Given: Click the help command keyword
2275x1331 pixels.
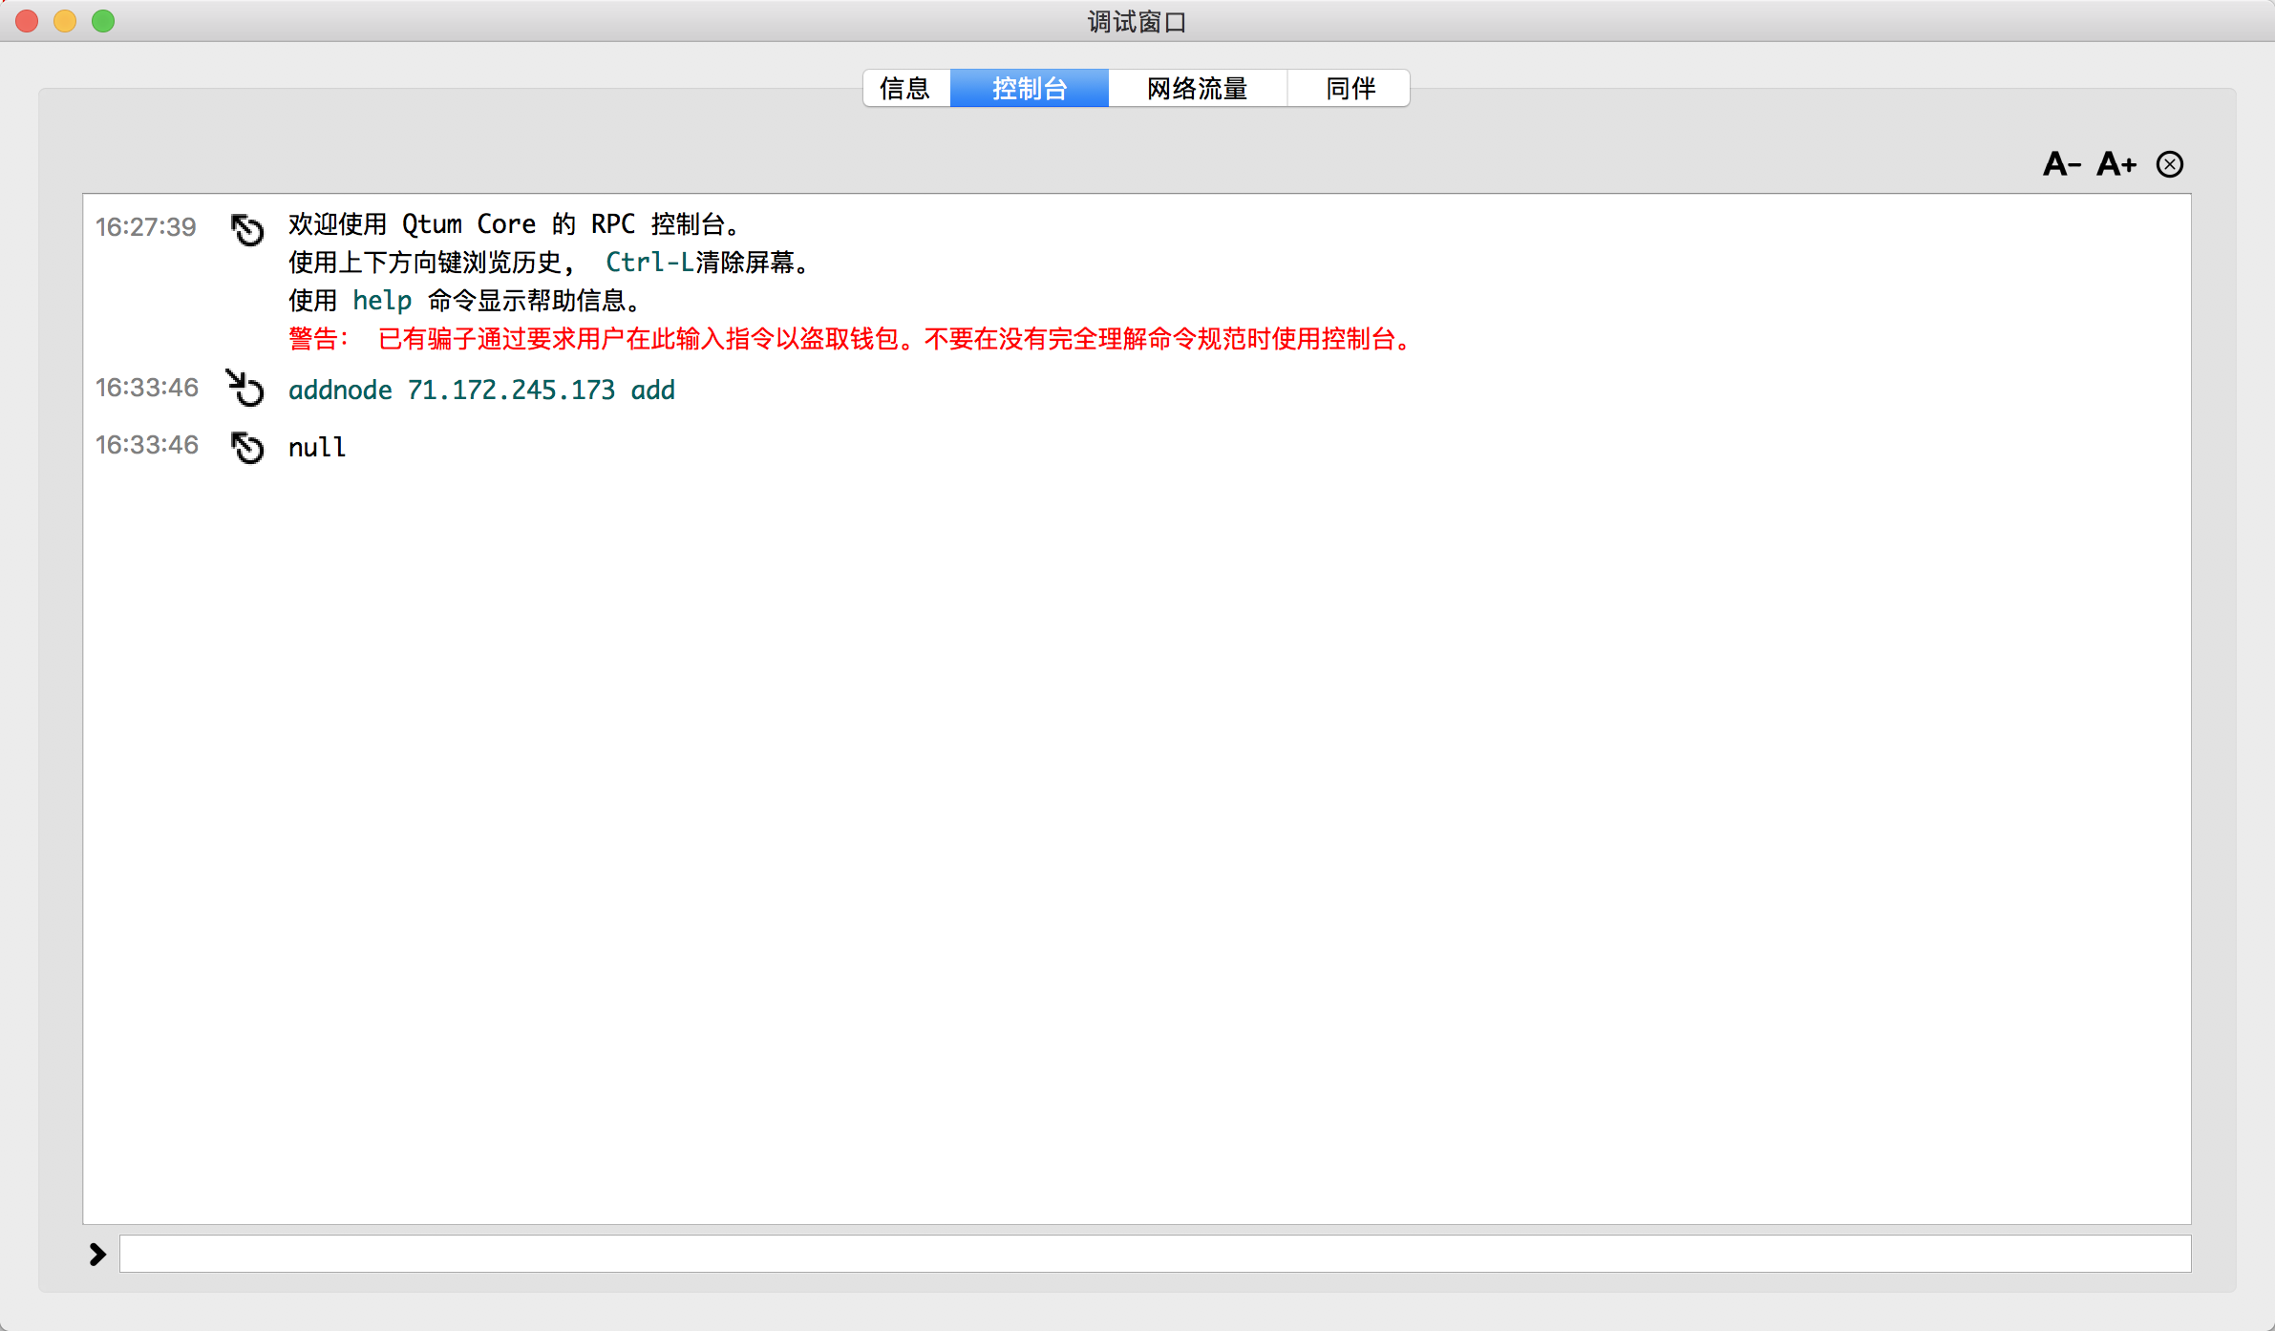Looking at the screenshot, I should (381, 301).
